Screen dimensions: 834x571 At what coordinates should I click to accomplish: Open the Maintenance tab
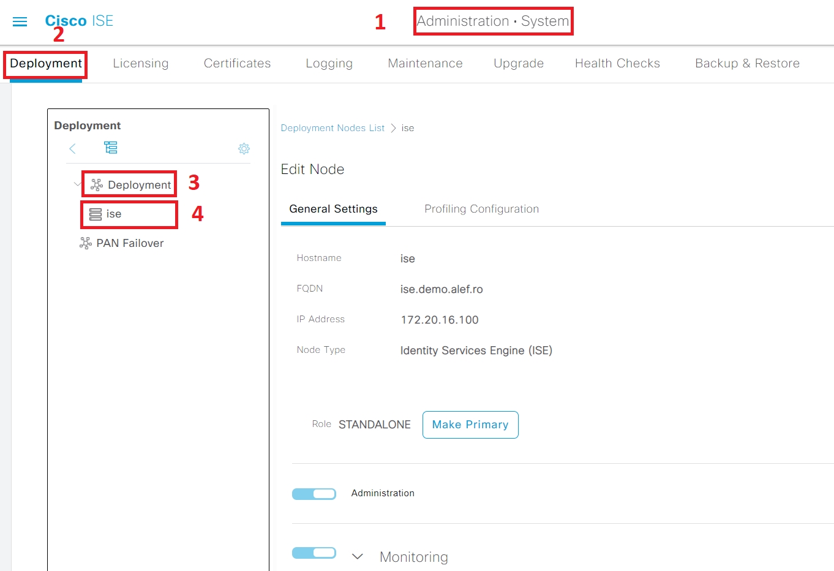(x=425, y=63)
